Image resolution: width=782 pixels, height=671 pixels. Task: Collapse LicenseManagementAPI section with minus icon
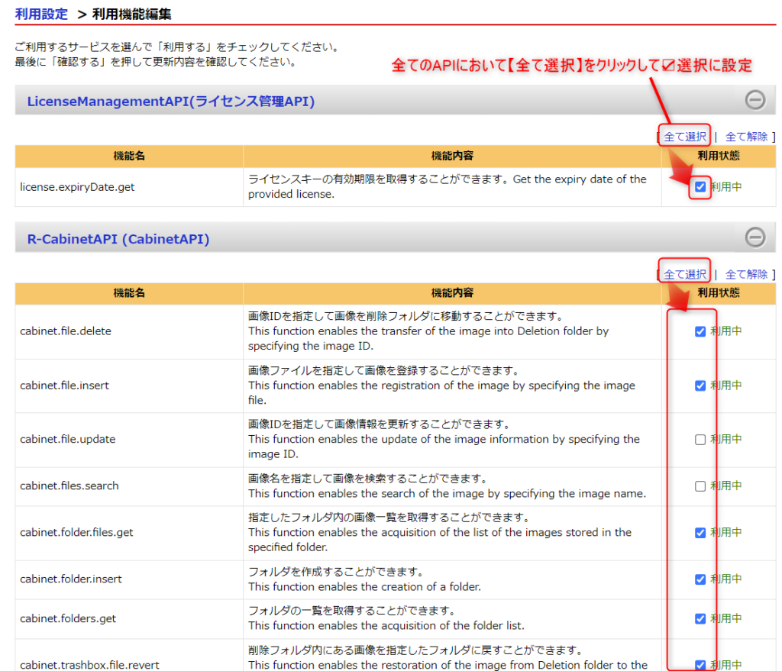[x=755, y=99]
